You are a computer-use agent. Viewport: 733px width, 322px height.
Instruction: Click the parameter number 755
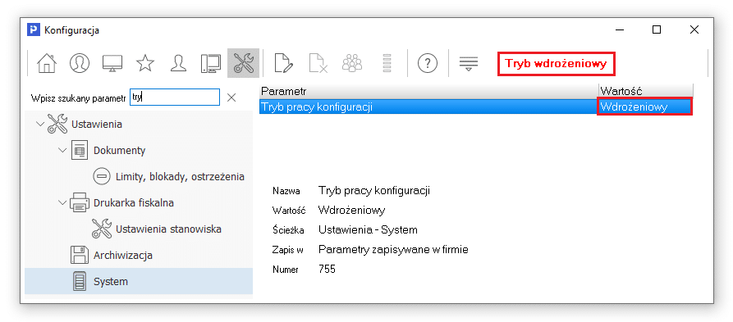click(327, 269)
